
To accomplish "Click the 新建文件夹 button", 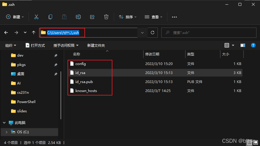I will 96,46.
